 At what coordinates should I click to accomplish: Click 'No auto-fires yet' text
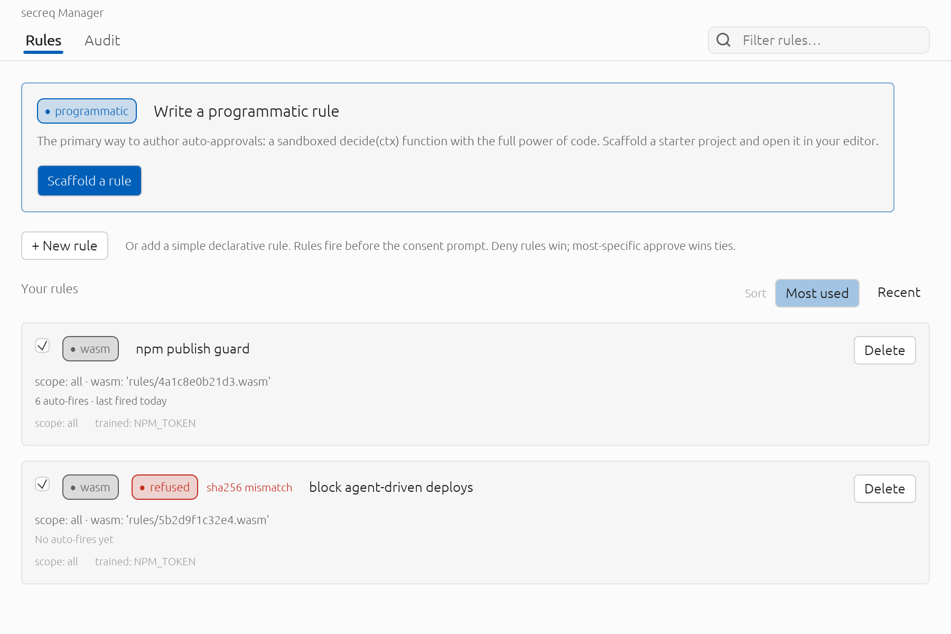pyautogui.click(x=74, y=539)
